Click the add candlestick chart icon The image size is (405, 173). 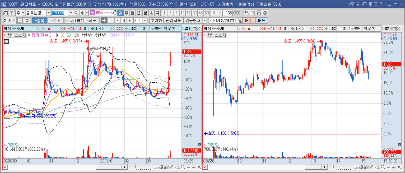coord(247,13)
